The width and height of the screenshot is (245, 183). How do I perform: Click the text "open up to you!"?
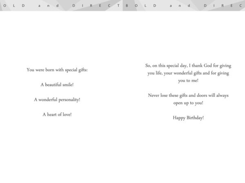pos(188,103)
